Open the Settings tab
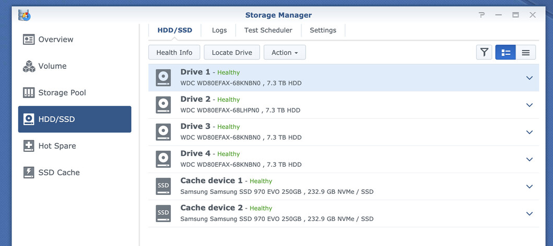 pos(323,30)
